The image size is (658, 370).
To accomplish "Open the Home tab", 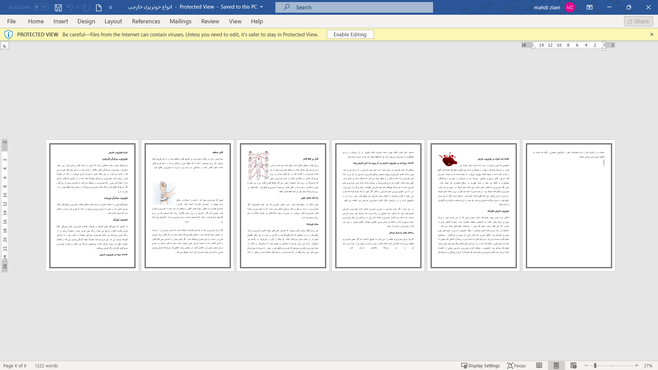I will 36,21.
